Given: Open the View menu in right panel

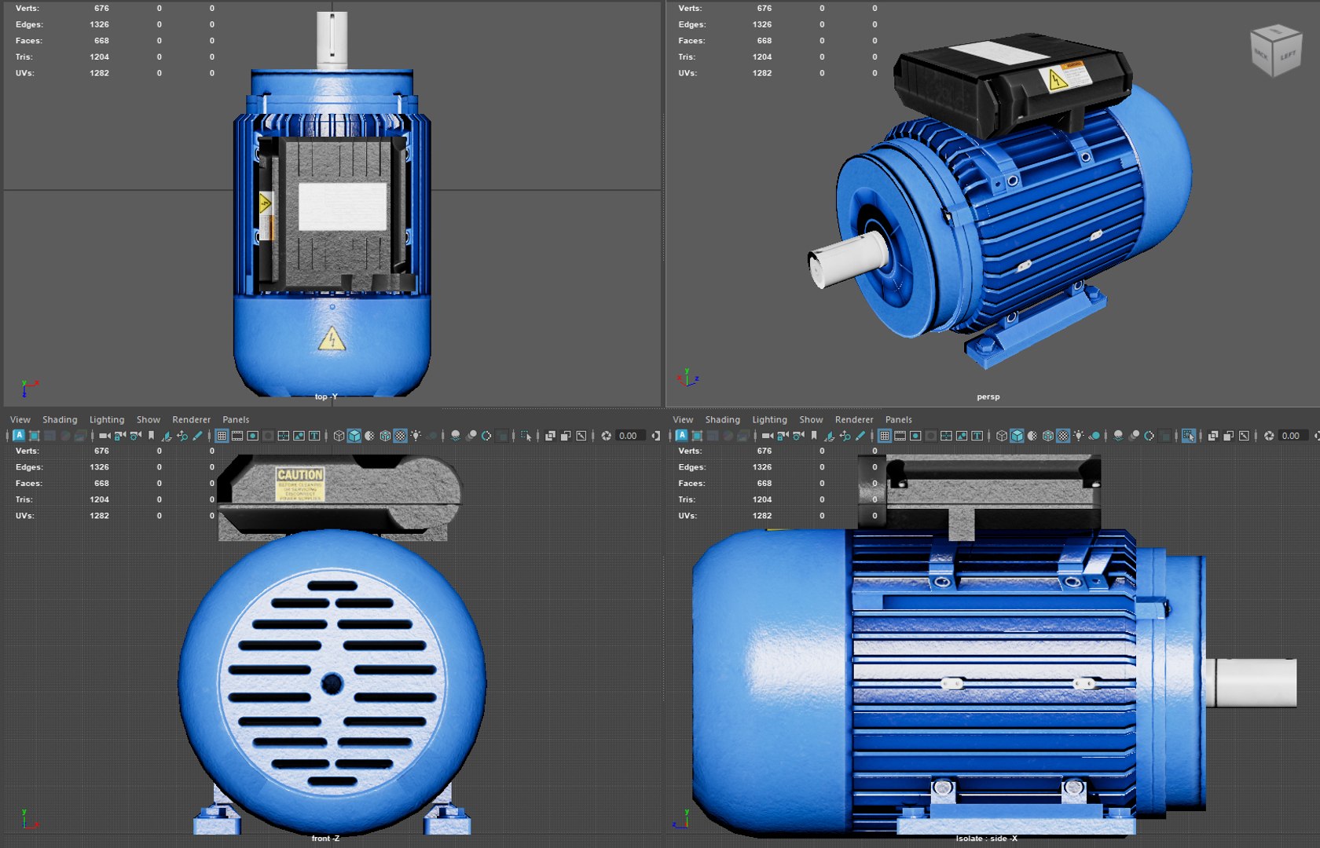Looking at the screenshot, I should (x=683, y=420).
